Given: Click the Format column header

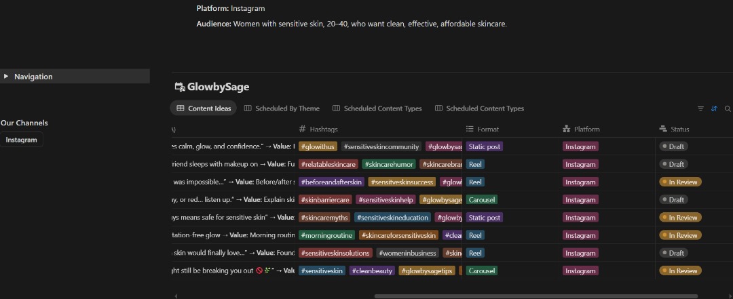Looking at the screenshot, I should click(x=483, y=129).
